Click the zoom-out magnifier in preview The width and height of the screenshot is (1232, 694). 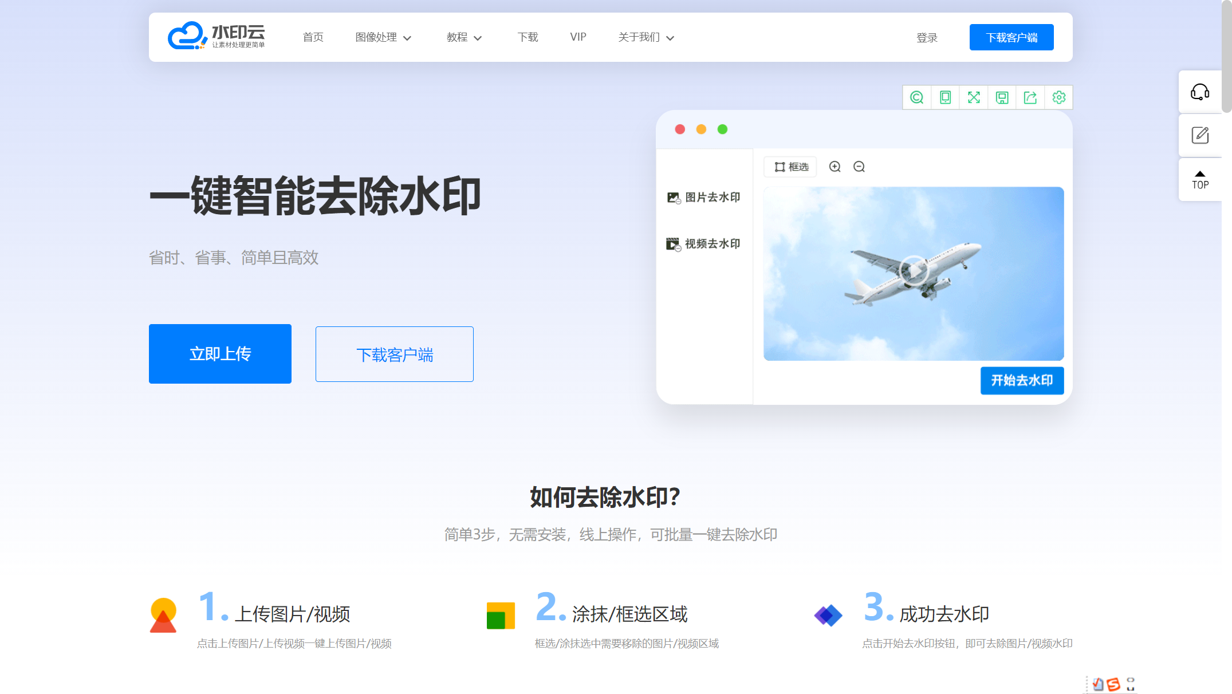pos(859,167)
